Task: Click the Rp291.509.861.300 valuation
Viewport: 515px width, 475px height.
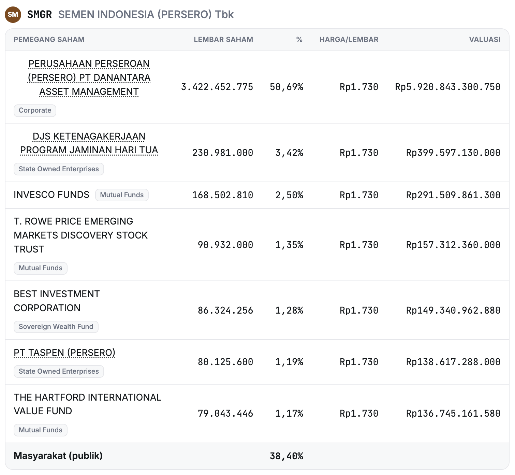Action: point(453,195)
